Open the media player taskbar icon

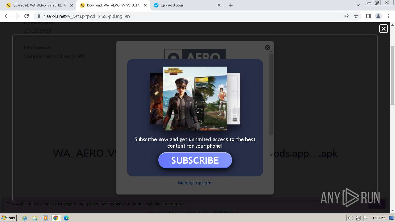point(45,218)
